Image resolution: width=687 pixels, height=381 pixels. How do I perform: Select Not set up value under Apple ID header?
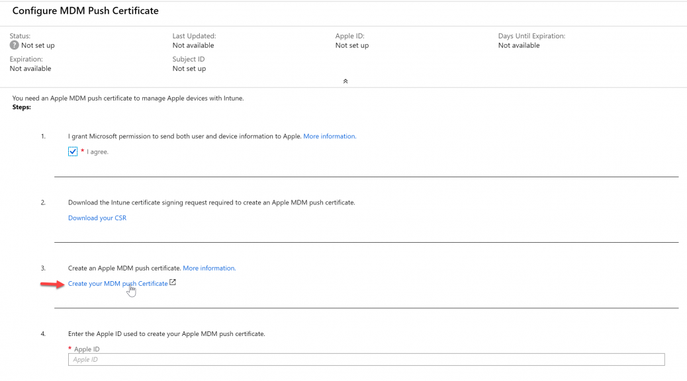(352, 45)
